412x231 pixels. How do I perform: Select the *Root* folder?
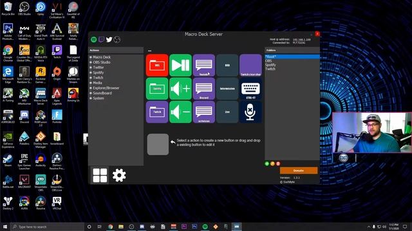pyautogui.click(x=292, y=56)
